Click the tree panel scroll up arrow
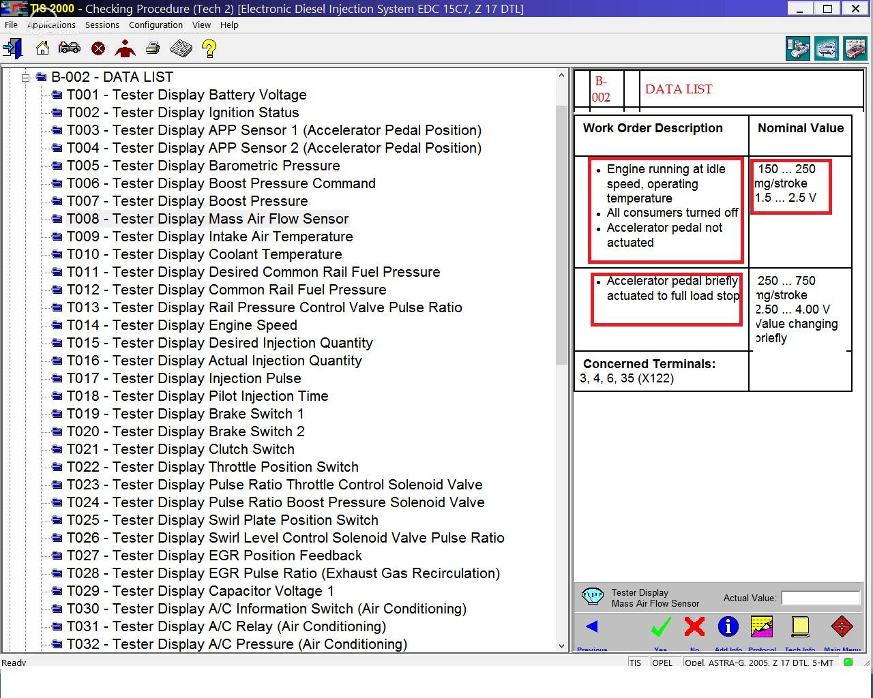This screenshot has height=698, width=873. (562, 75)
